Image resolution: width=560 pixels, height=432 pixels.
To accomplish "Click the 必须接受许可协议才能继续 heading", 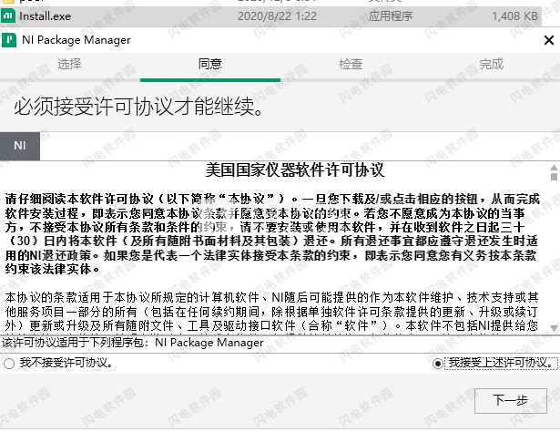I will 138,107.
